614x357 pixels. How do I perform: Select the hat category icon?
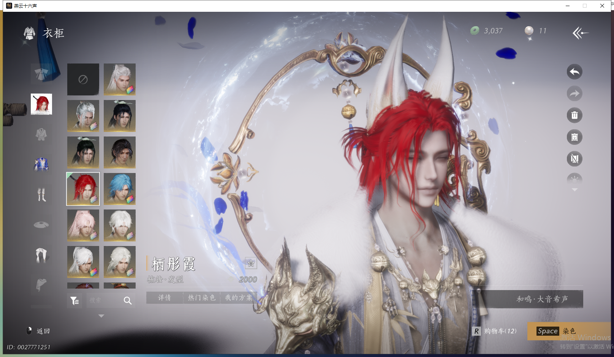point(41,225)
